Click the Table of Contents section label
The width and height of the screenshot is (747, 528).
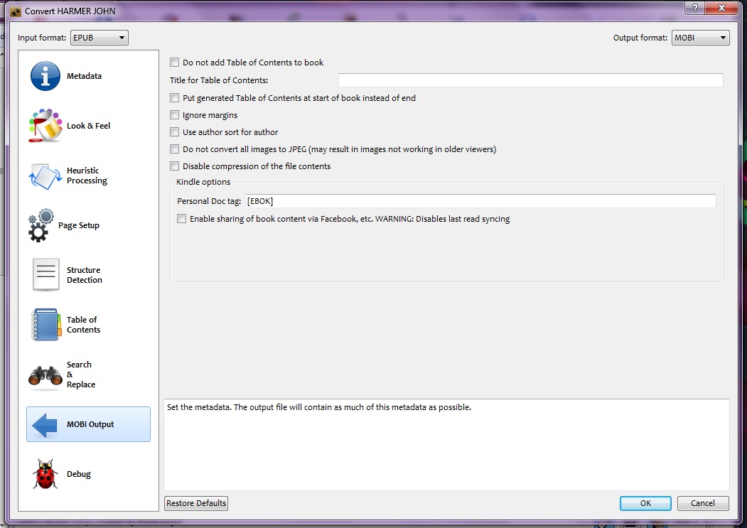pos(83,325)
